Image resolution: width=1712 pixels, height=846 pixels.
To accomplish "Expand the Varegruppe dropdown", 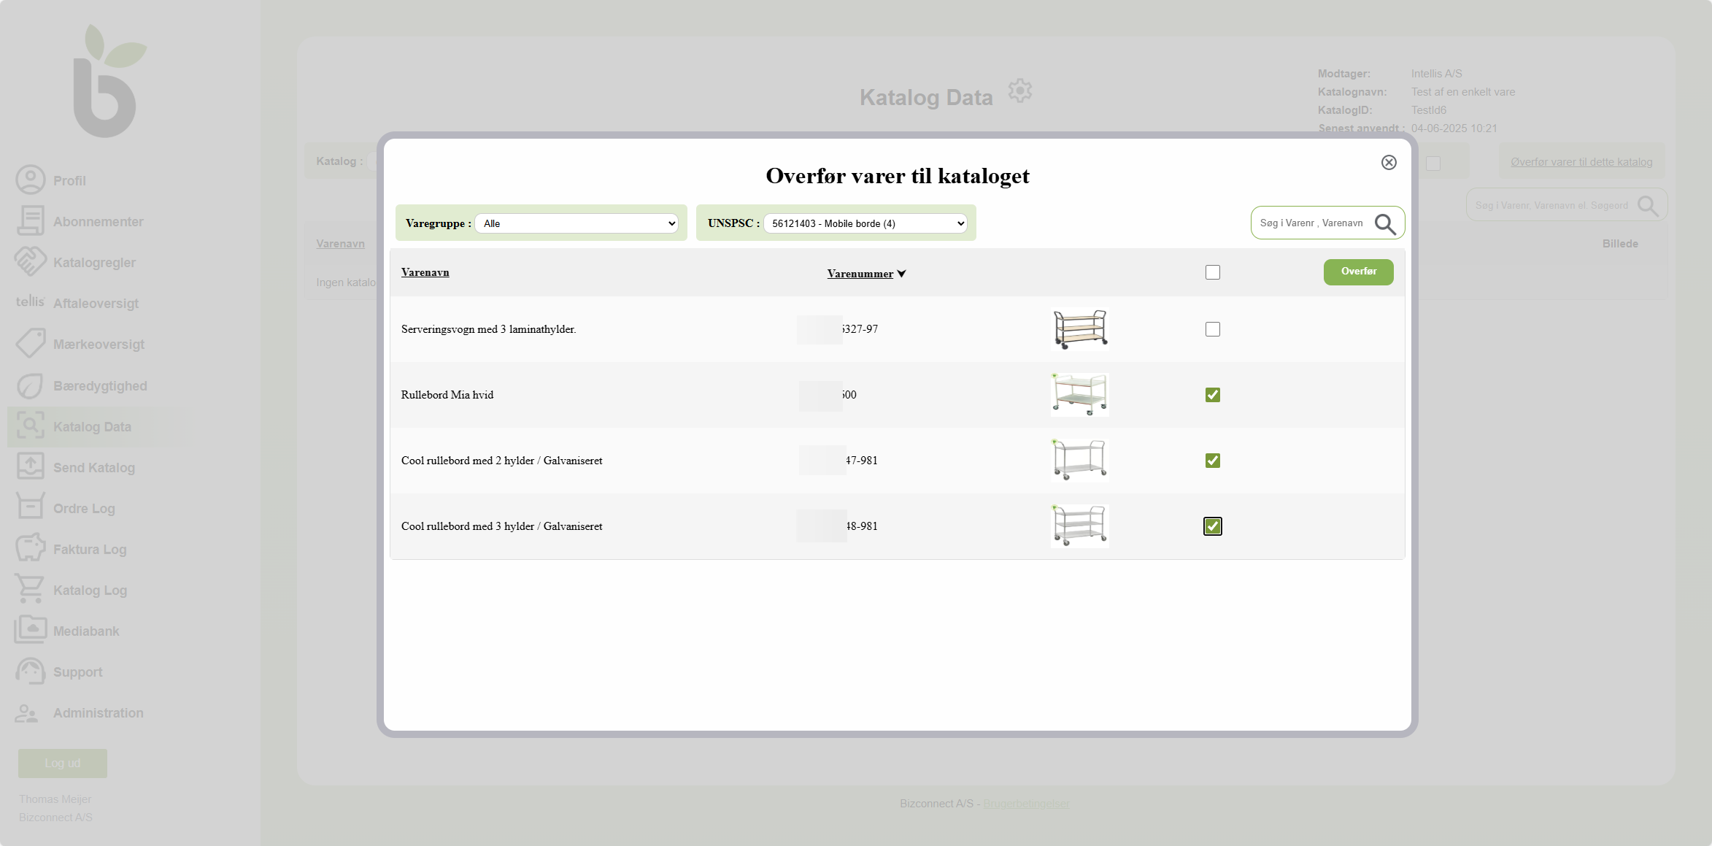I will click(576, 223).
